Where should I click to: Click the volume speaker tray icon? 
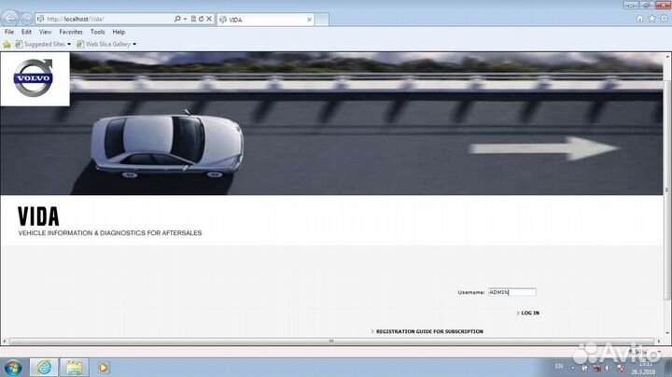coord(608,368)
